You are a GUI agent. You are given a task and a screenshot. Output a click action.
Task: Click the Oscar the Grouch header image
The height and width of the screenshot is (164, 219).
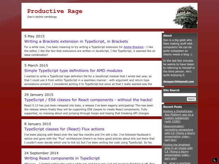click(x=185, y=17)
